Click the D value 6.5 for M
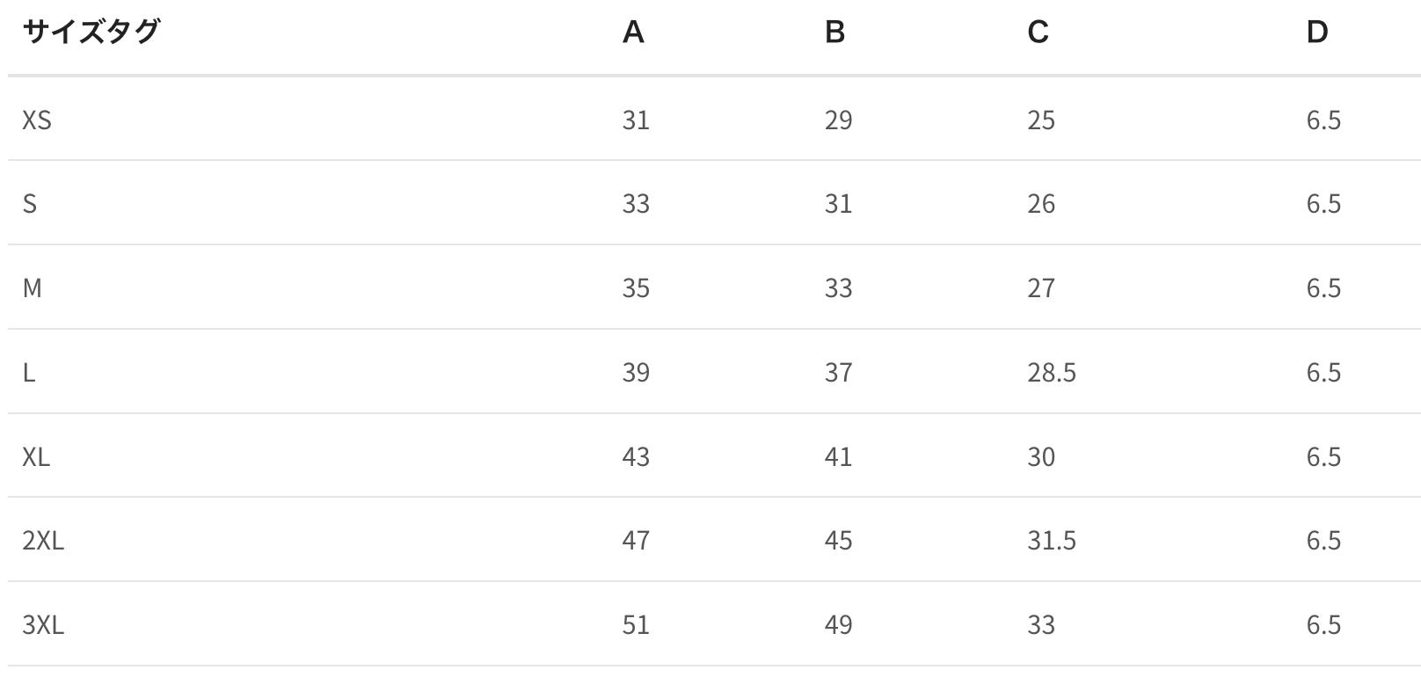The height and width of the screenshot is (677, 1421). (1323, 288)
